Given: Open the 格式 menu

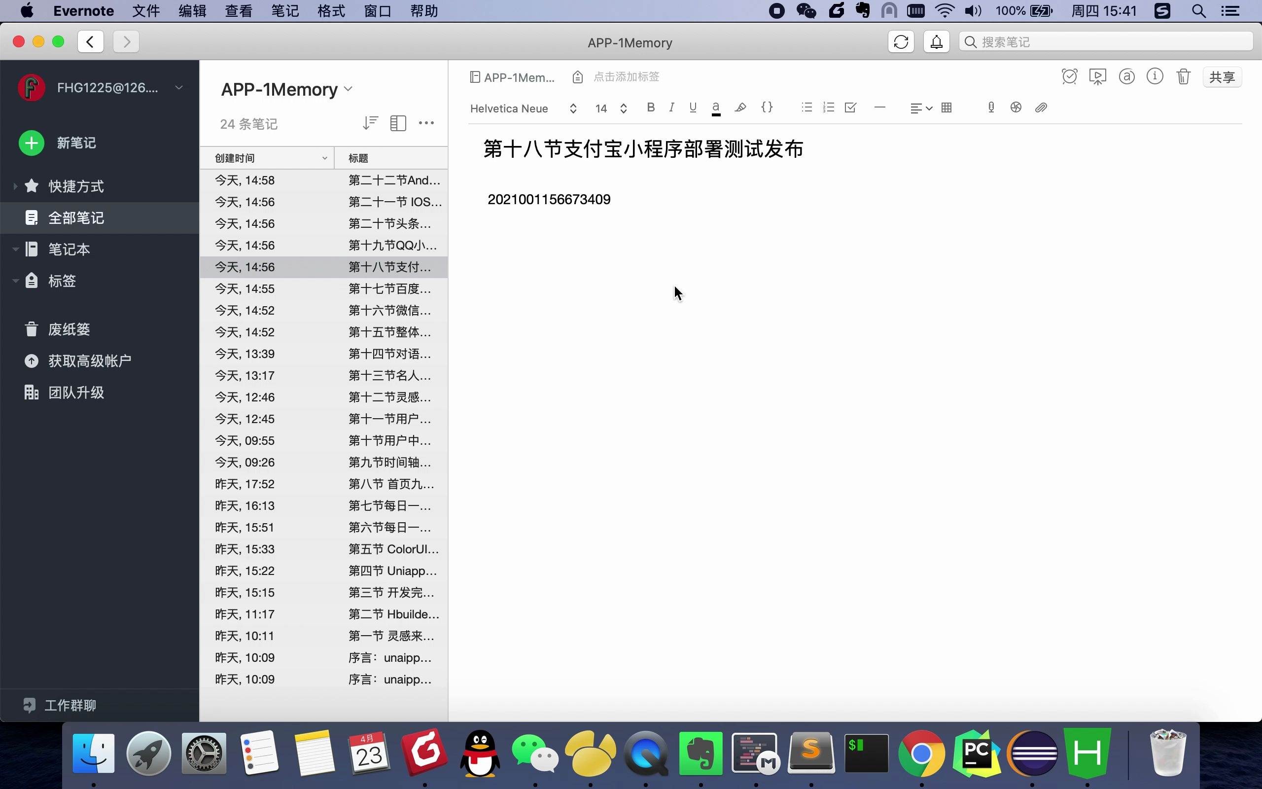Looking at the screenshot, I should point(331,11).
